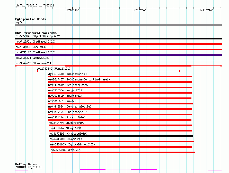Click the dgv3689n106 (Alsmadi2014) variant label
229x173 pixels.
[67, 74]
